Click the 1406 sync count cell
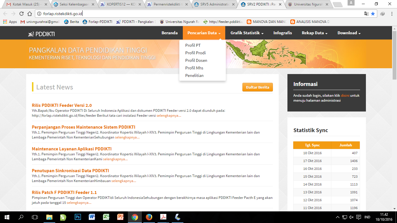 [x=346, y=161]
